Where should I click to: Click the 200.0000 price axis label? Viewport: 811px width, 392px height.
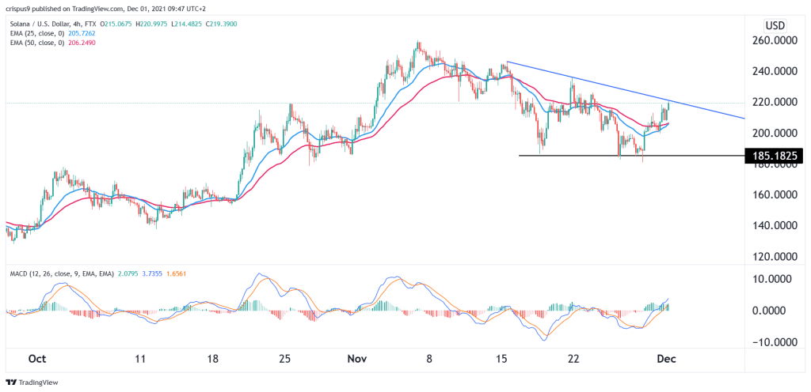[x=773, y=134]
